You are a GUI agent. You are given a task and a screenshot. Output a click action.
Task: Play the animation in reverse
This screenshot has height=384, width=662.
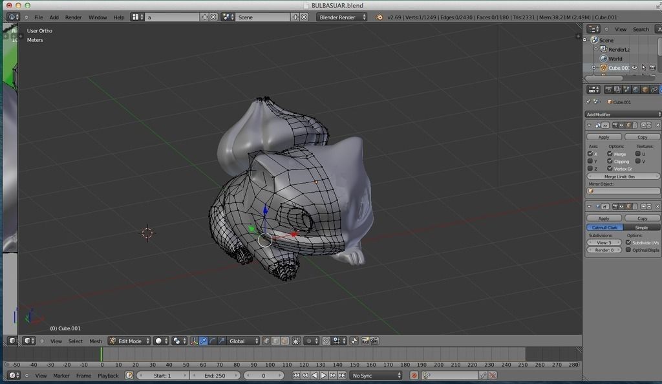coord(314,376)
